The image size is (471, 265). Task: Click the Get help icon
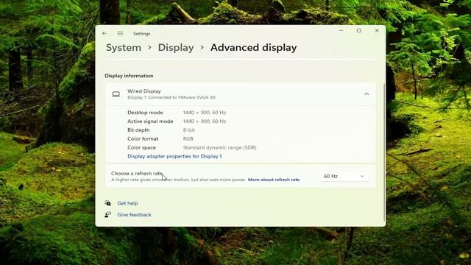108,203
